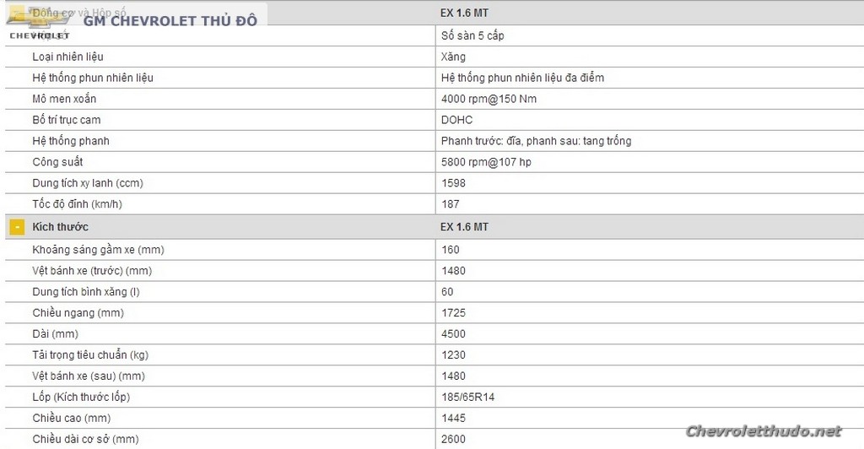Select the Tốc độ đỉnh value 187
The width and height of the screenshot is (864, 449).
click(x=451, y=204)
